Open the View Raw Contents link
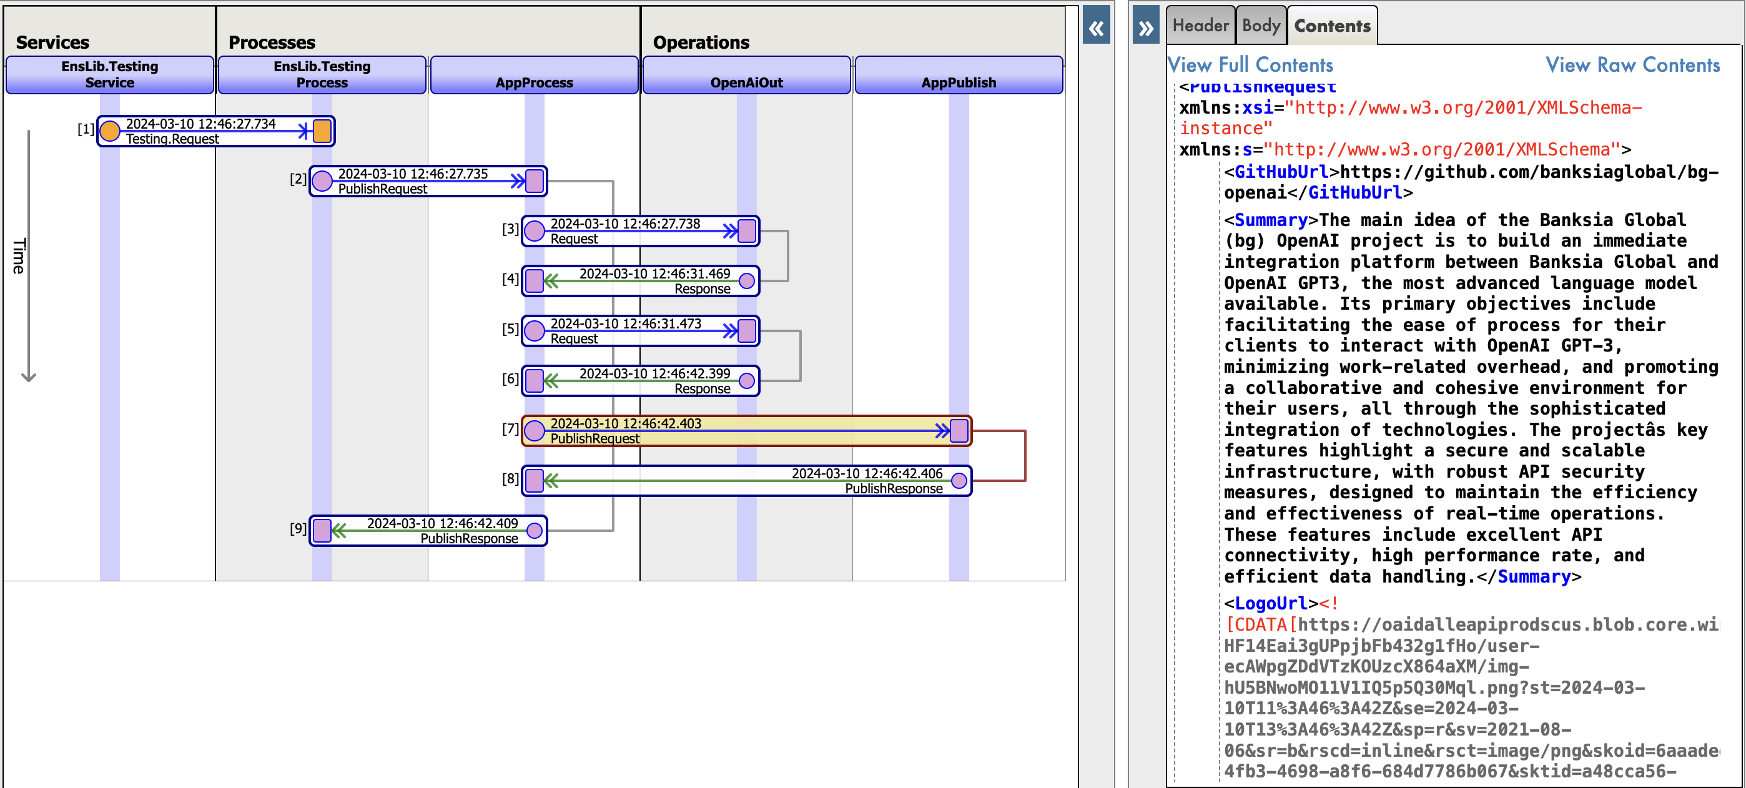The width and height of the screenshot is (1746, 788). click(x=1632, y=65)
